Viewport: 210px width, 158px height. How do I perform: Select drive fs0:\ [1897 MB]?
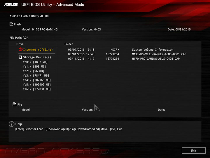35,62
